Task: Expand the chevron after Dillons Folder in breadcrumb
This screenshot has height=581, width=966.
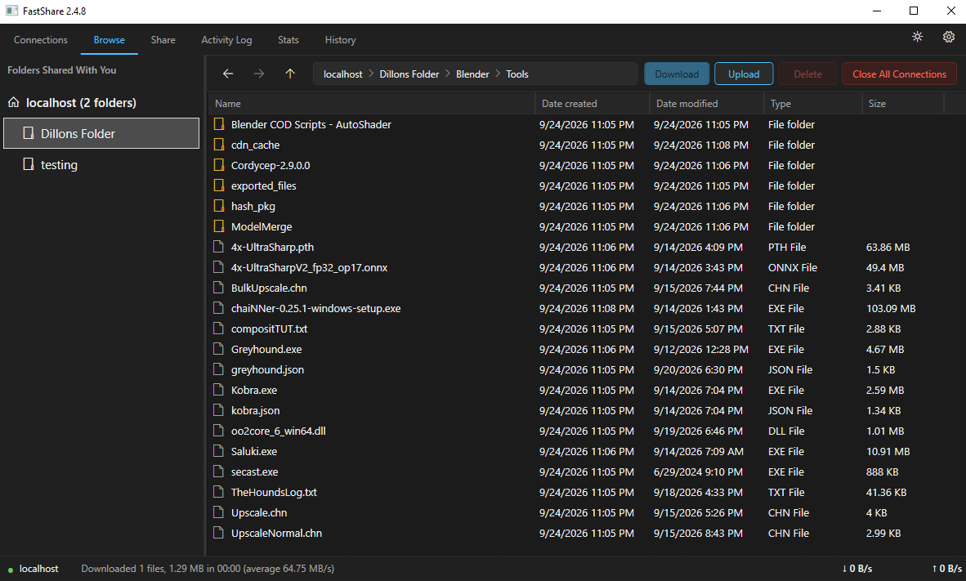Action: (x=448, y=74)
